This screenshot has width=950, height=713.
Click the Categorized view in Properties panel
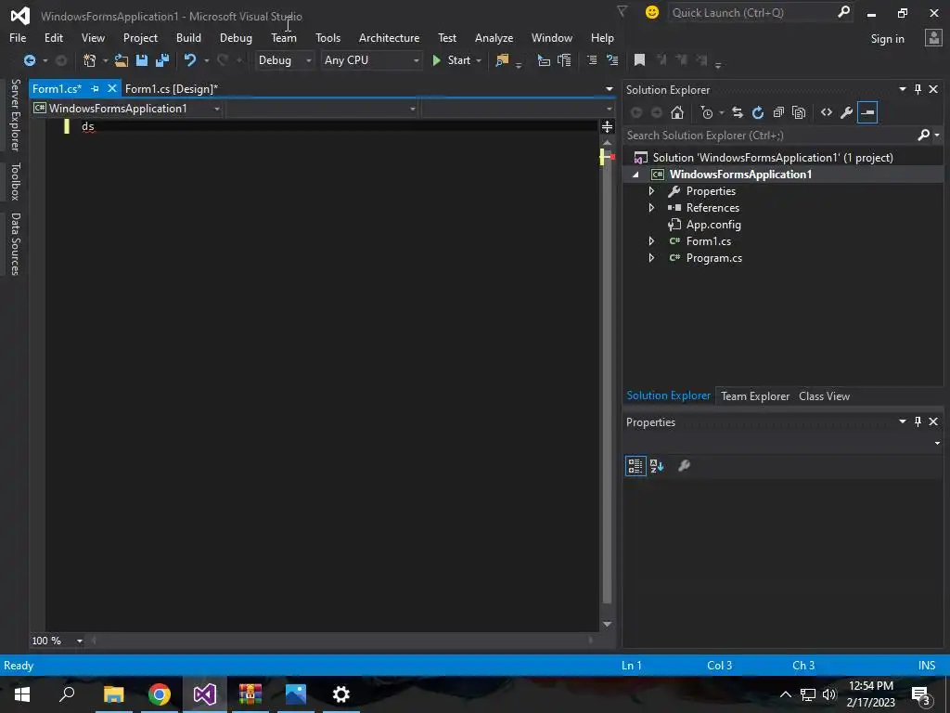(635, 466)
